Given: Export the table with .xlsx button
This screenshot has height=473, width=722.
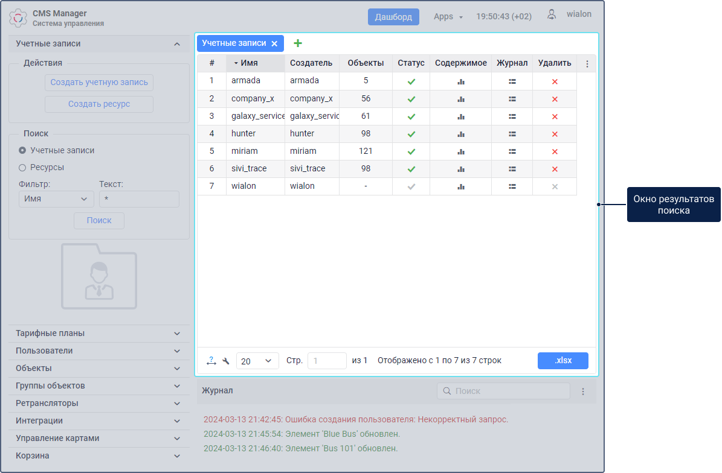Looking at the screenshot, I should pos(562,361).
